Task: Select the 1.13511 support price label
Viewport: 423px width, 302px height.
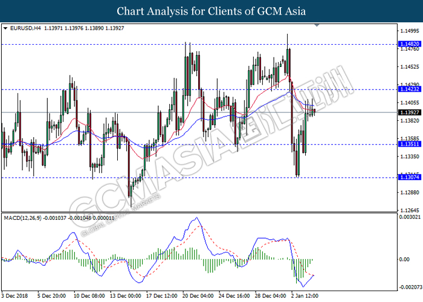Action: [x=410, y=144]
